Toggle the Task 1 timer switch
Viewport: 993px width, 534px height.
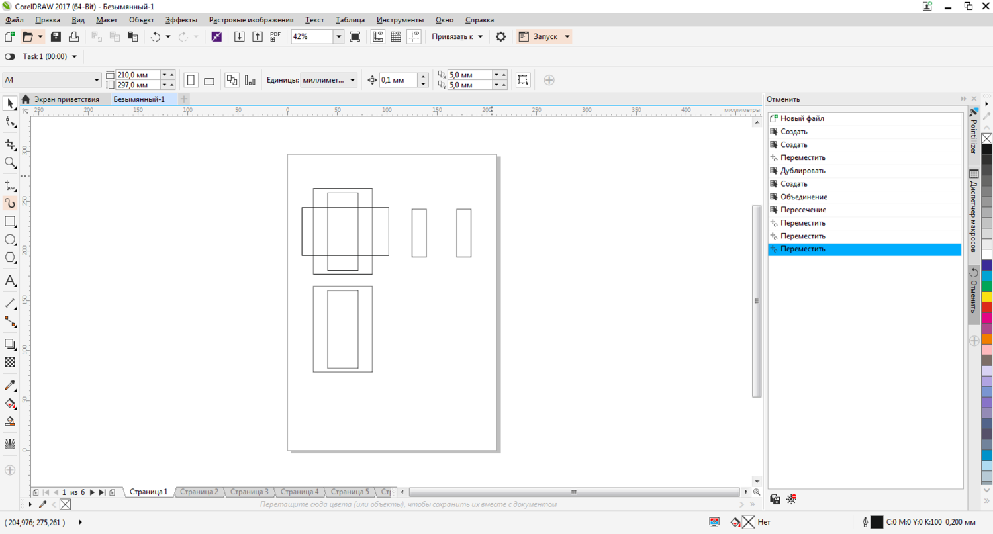[10, 57]
